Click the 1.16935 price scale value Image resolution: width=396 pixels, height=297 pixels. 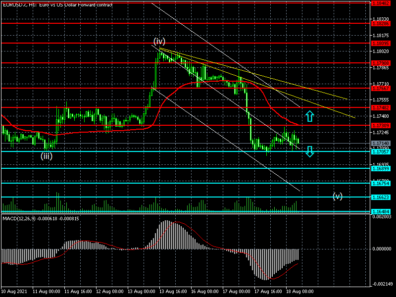click(x=381, y=164)
